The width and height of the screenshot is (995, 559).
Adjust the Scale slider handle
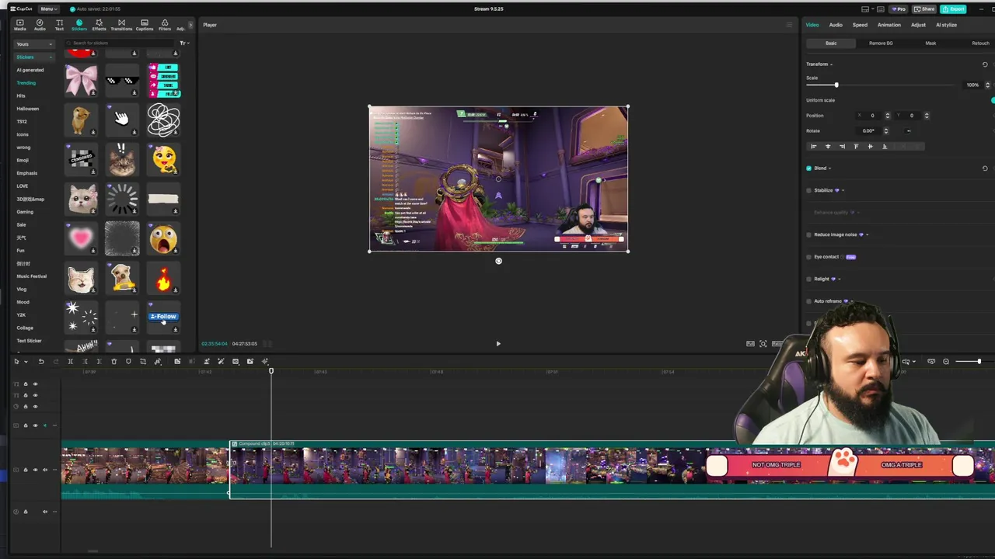coord(836,85)
